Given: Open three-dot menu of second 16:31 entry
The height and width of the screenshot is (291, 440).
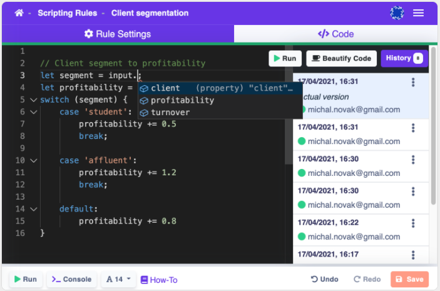Looking at the screenshot, I should (x=413, y=128).
